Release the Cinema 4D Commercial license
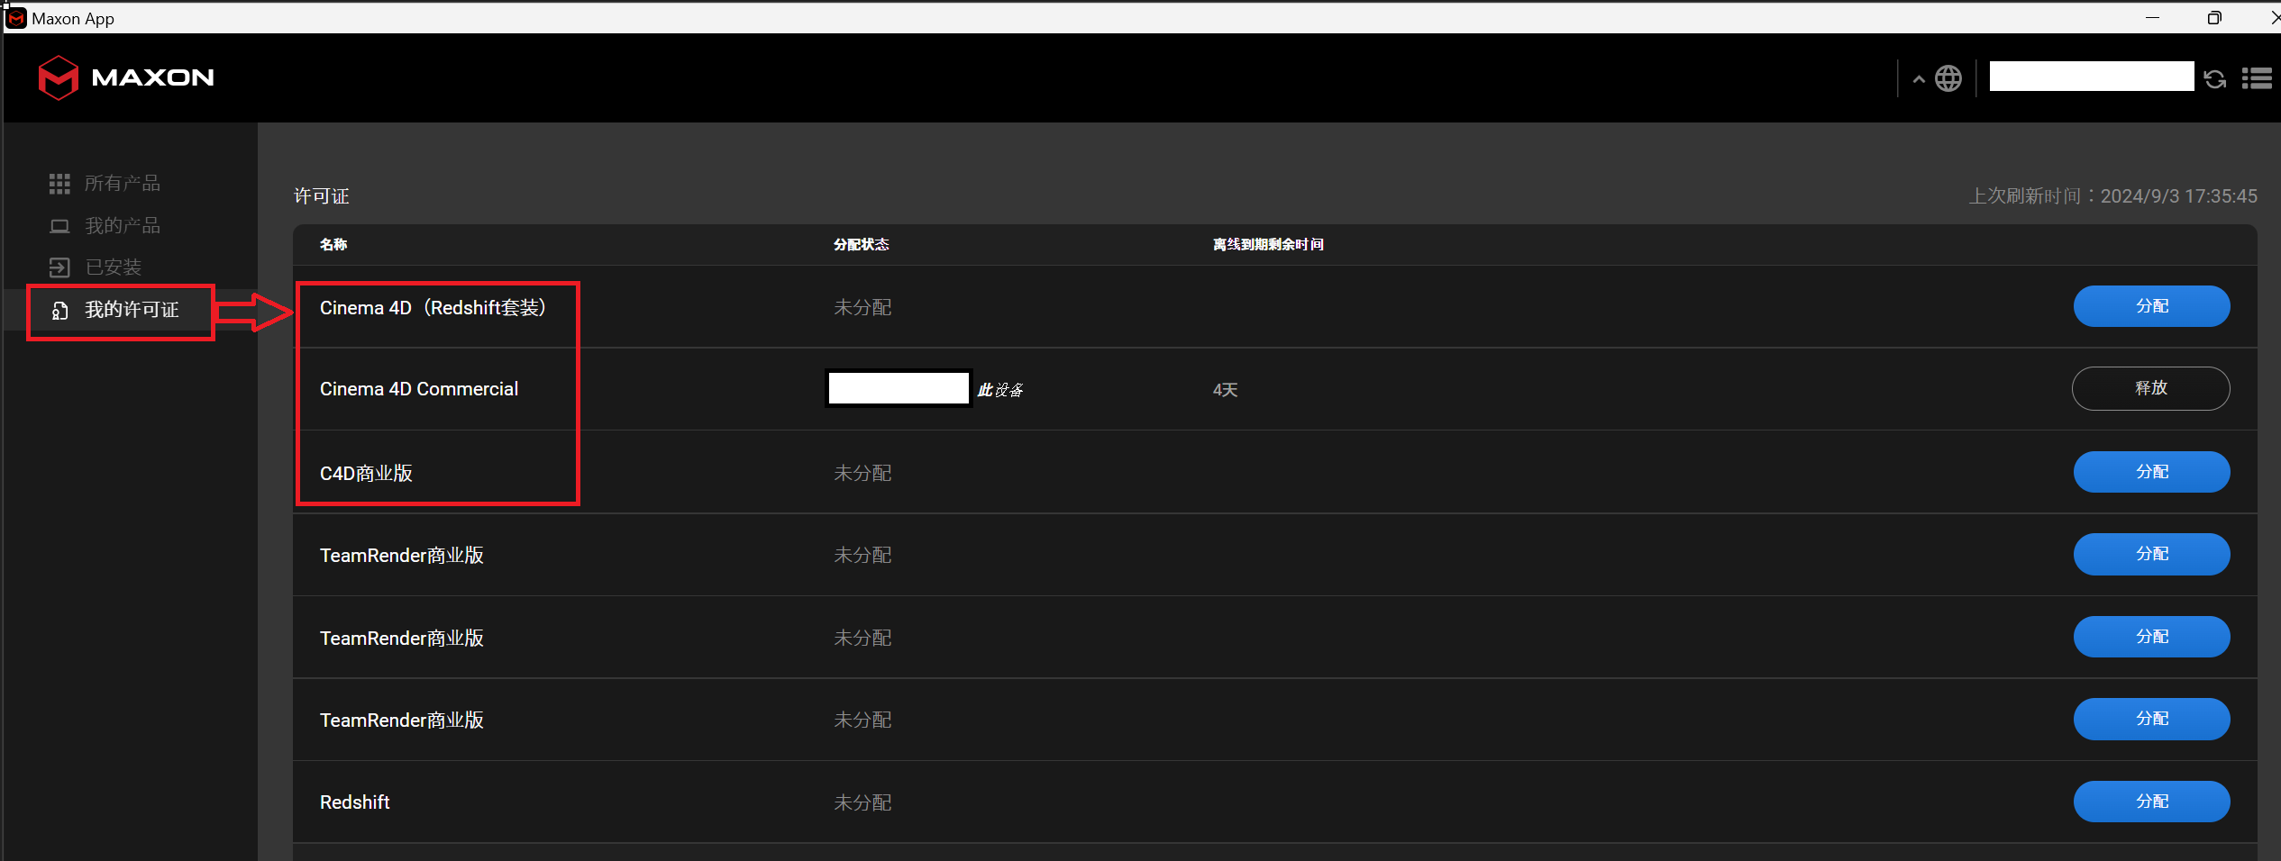This screenshot has height=861, width=2281. pos(2151,388)
